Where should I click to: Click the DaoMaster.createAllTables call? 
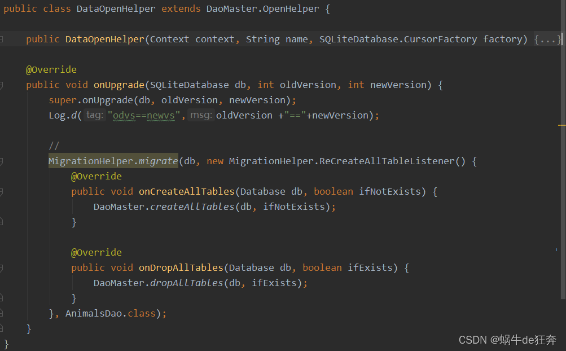[x=164, y=207]
